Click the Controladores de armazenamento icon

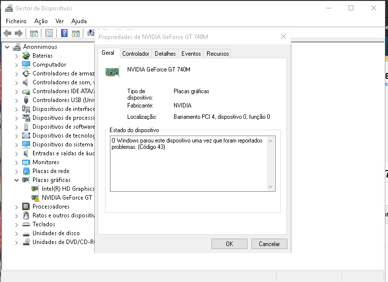(26, 73)
